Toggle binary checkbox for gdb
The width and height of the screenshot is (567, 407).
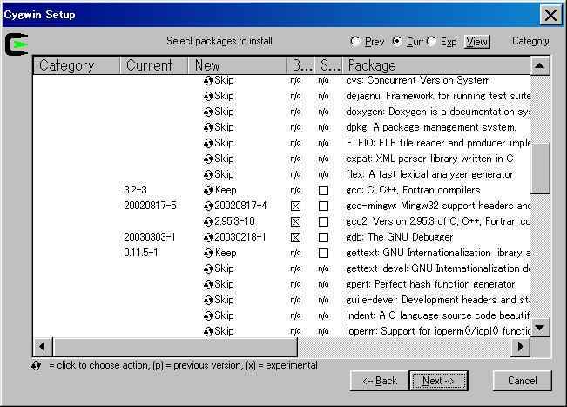coord(295,238)
